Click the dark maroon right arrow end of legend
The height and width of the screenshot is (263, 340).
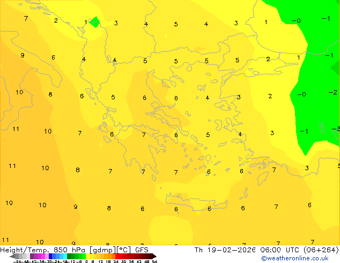[154, 256]
